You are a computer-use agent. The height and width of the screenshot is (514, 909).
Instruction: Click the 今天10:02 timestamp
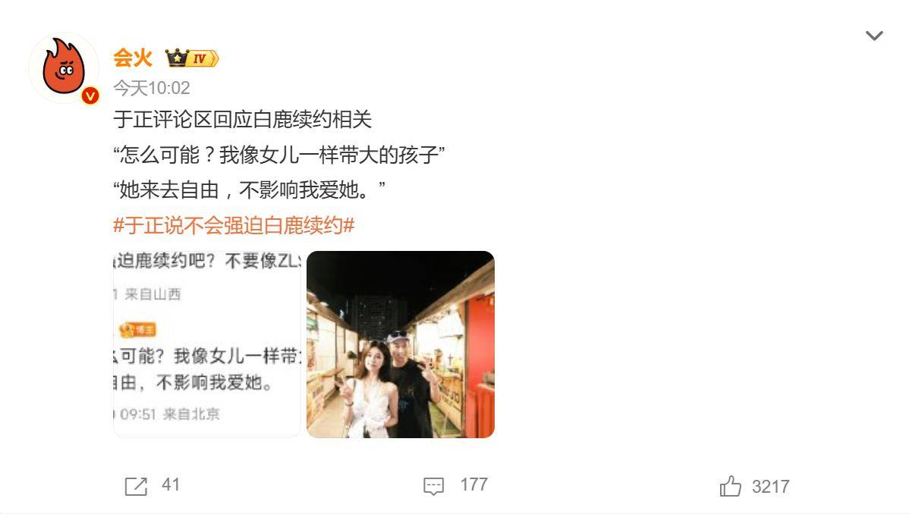point(152,88)
